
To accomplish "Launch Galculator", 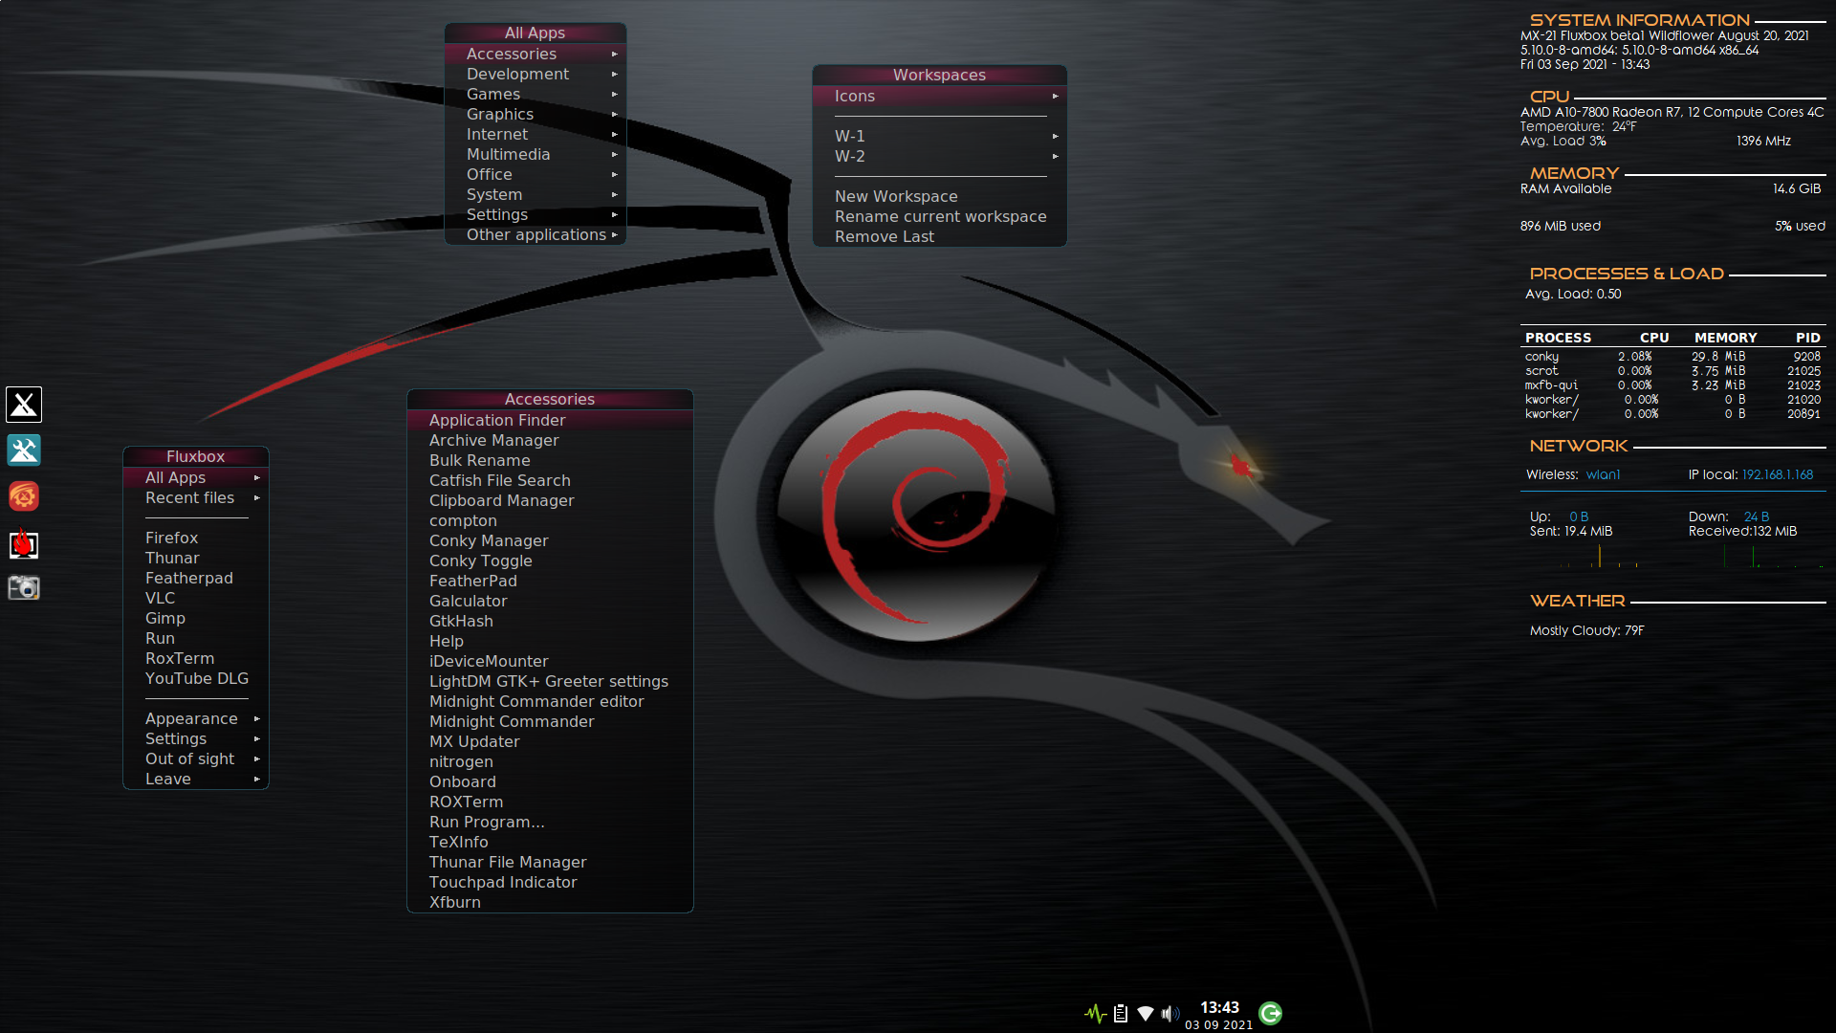I will point(550,601).
